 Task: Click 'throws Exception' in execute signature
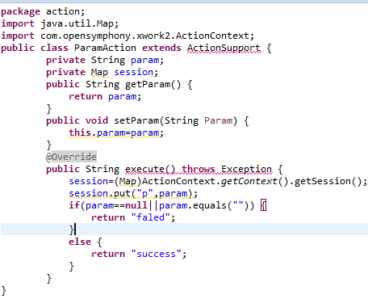[x=227, y=169]
